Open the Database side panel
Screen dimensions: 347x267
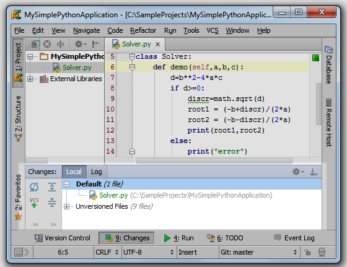coord(328,65)
